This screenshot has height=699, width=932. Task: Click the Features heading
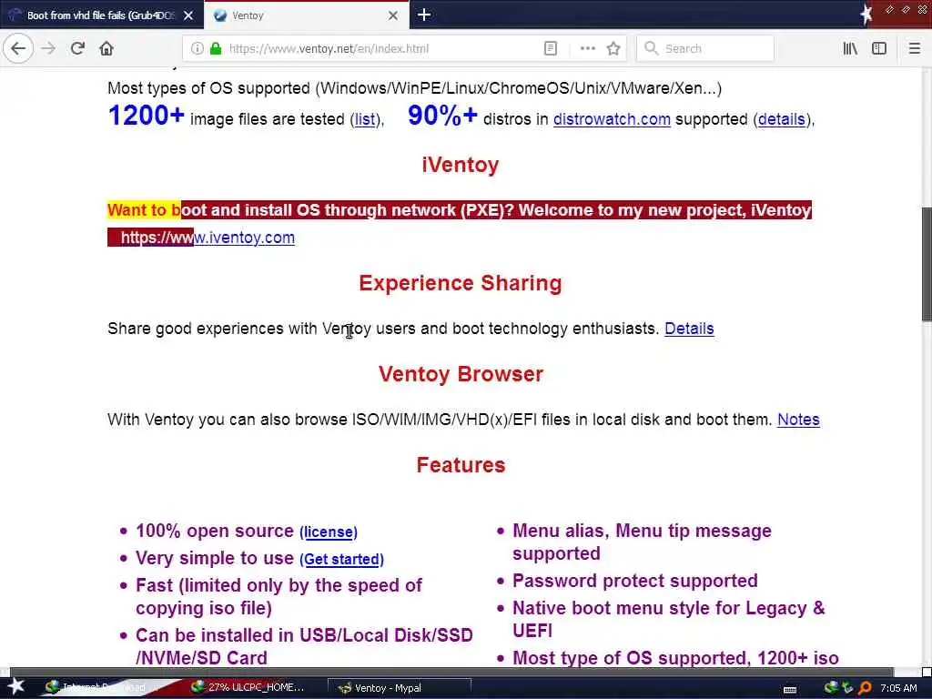pos(461,465)
